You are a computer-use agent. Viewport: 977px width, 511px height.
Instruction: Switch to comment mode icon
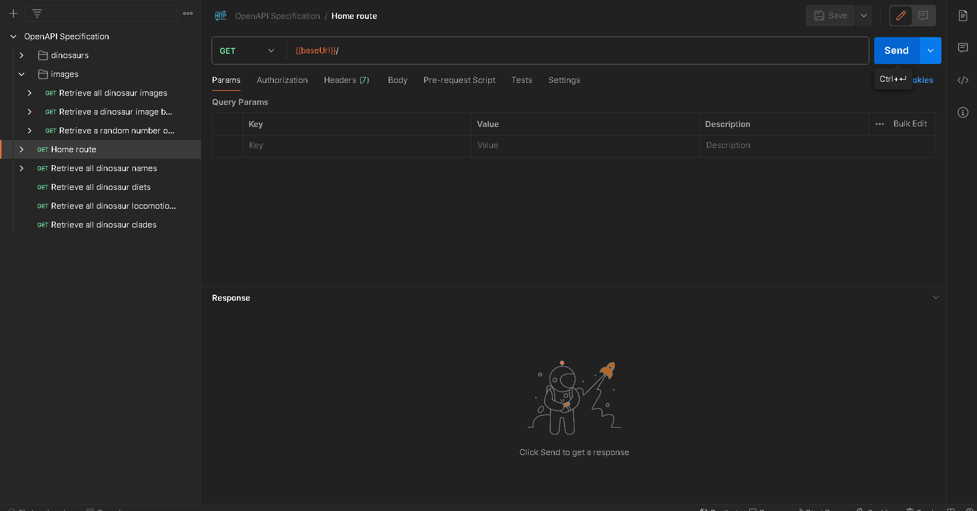tap(923, 16)
